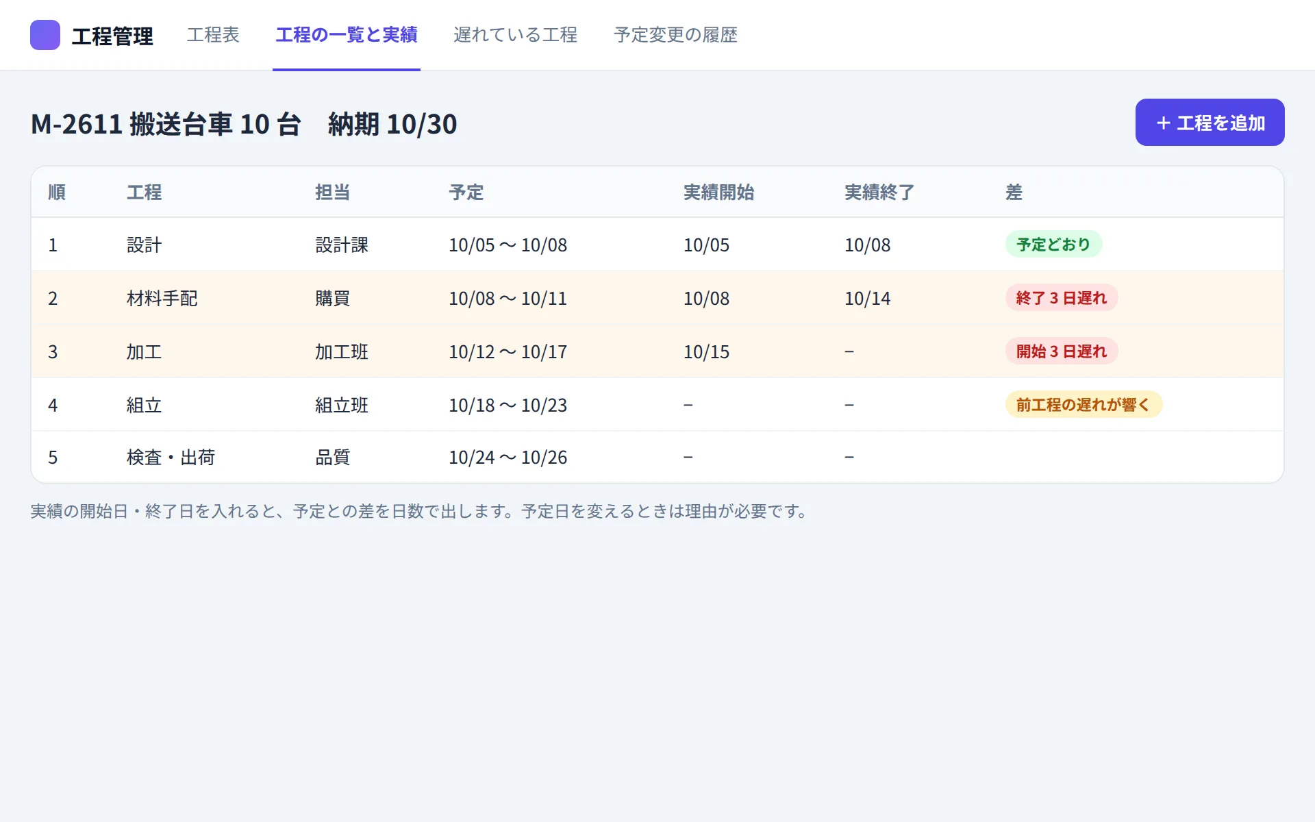Select the 設計 process name cell

tap(145, 245)
